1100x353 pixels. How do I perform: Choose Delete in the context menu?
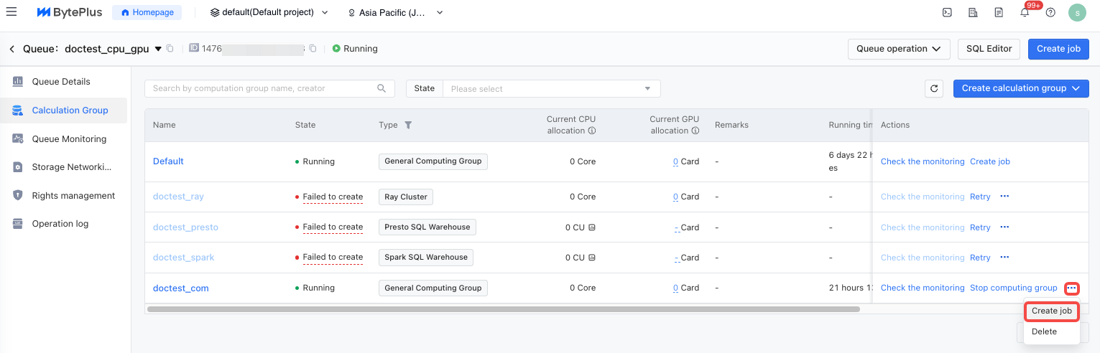(1044, 331)
